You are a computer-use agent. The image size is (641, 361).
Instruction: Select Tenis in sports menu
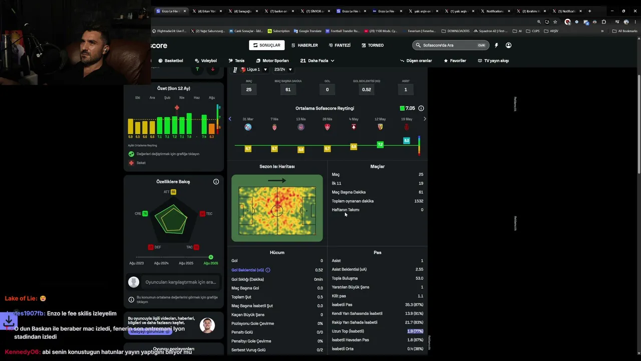tap(236, 61)
